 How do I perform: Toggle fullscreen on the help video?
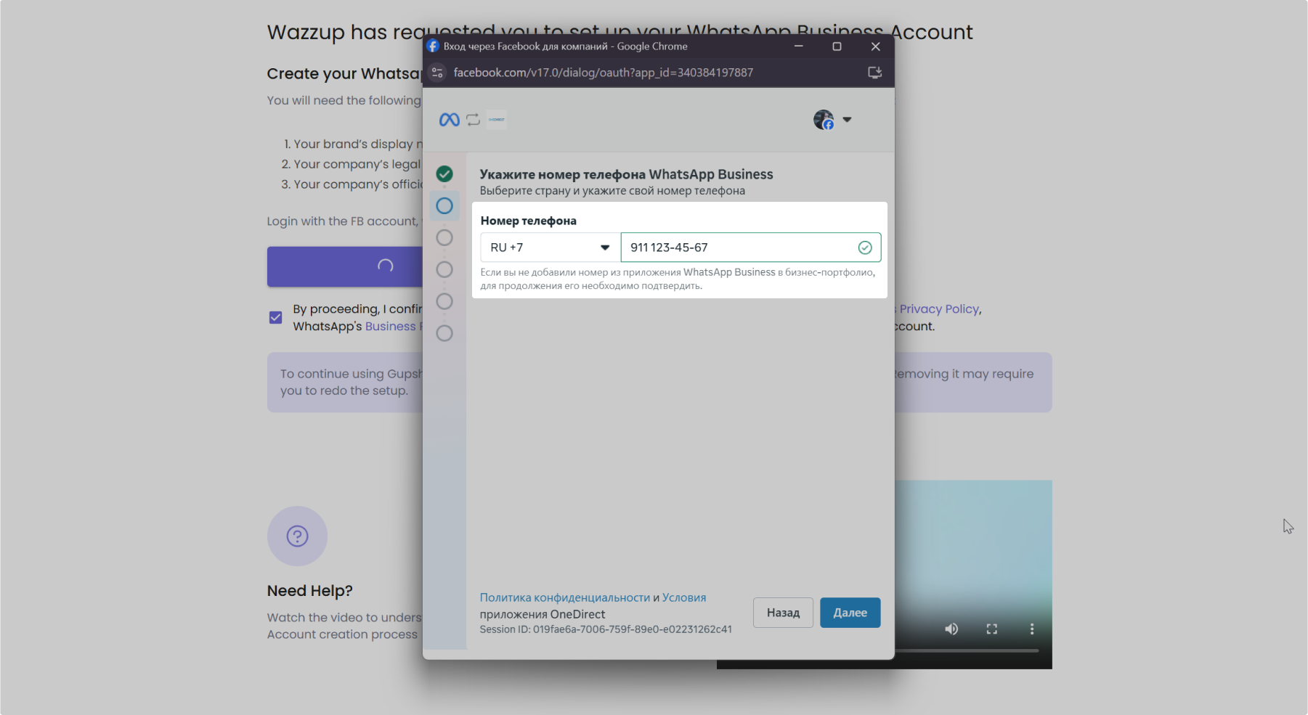[x=992, y=629]
